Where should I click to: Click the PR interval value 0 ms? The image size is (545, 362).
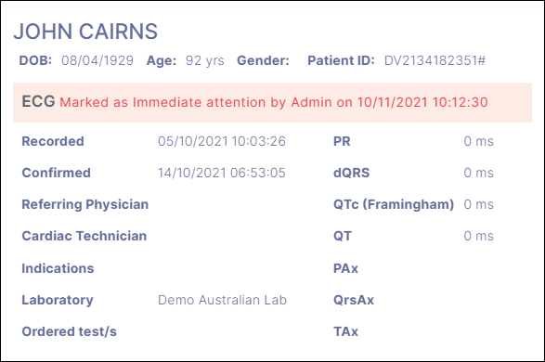[x=478, y=141]
